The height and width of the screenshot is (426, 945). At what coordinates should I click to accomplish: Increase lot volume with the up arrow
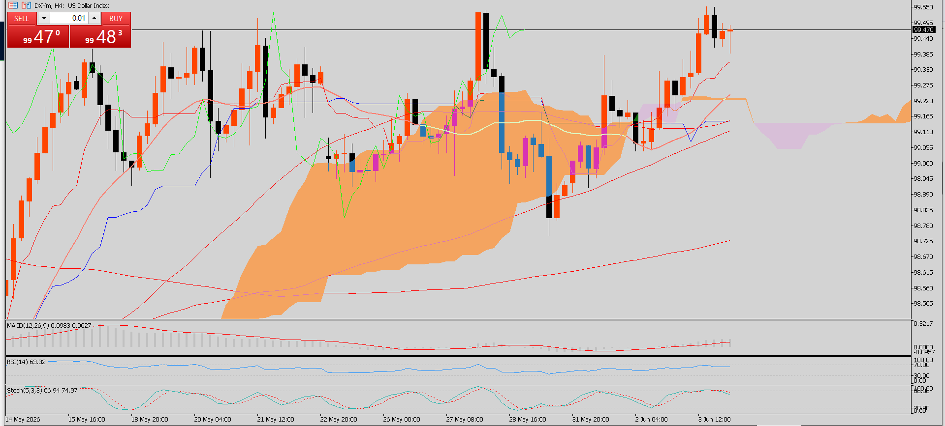pyautogui.click(x=94, y=18)
